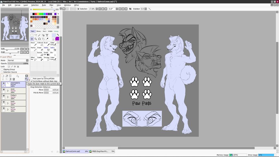
Task: Select the Blur tool
Action: tap(53, 54)
